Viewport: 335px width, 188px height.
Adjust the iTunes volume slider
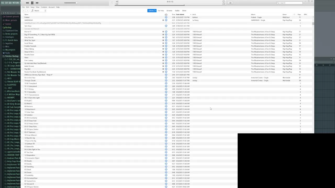[x=71, y=3]
